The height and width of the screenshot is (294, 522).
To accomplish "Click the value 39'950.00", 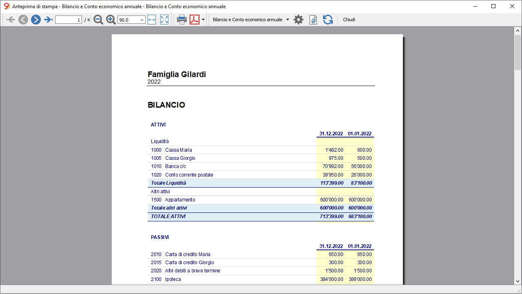I will pos(333,175).
